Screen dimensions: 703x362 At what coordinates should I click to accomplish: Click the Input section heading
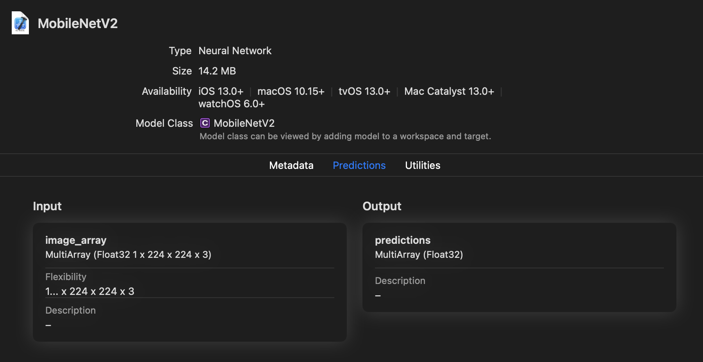point(47,206)
